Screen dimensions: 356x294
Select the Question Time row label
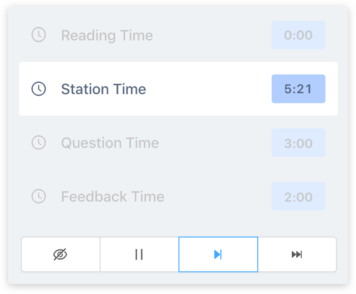[110, 143]
